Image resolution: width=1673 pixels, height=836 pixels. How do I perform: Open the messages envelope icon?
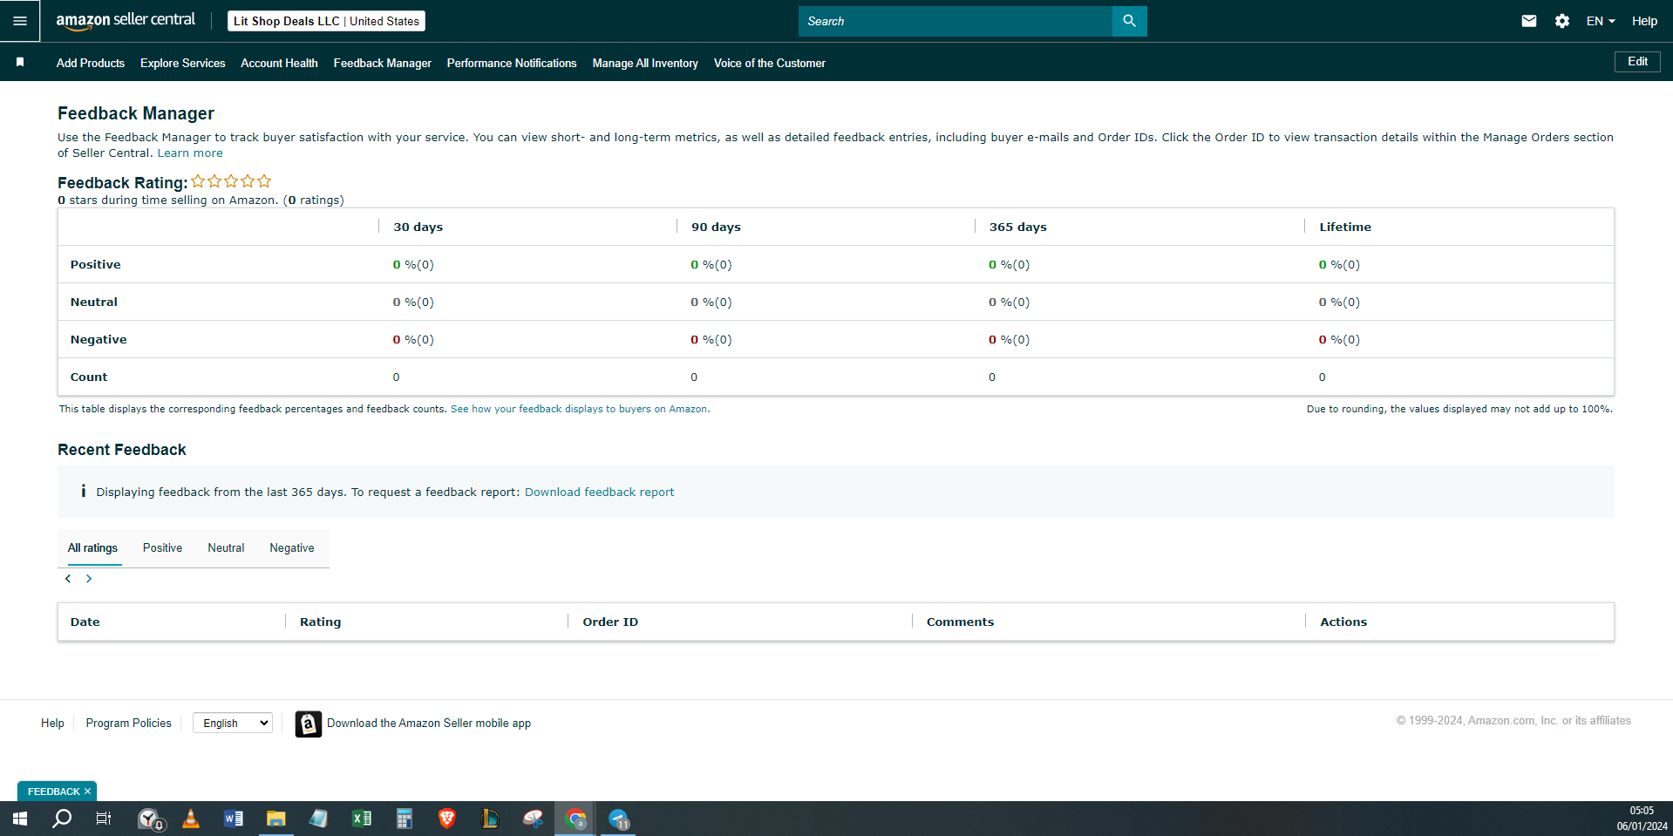(x=1529, y=21)
